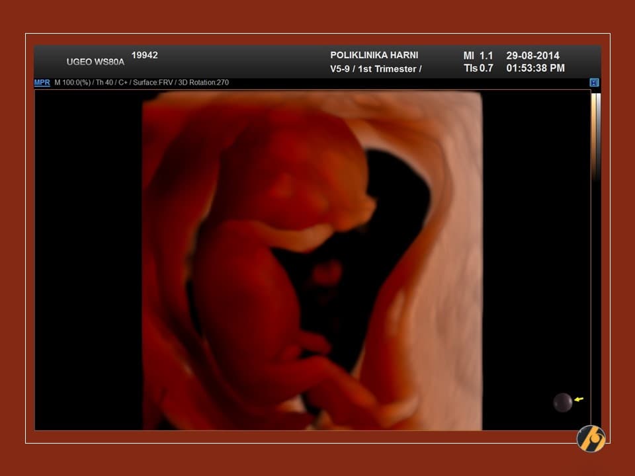Screen dimensions: 635x476
Task: Click the light source sphere icon
Action: 562,402
